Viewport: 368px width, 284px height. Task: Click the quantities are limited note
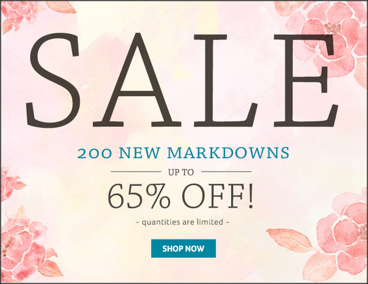pos(183,222)
